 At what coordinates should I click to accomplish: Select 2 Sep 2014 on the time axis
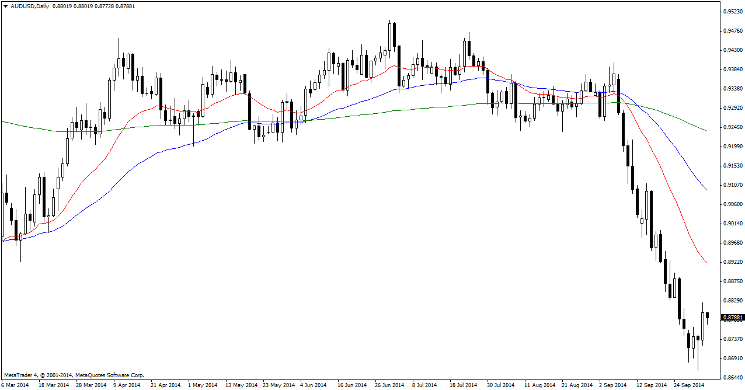612,385
